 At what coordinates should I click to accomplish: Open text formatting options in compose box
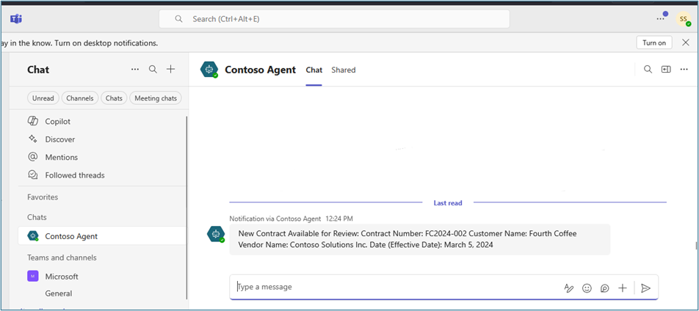pyautogui.click(x=569, y=288)
